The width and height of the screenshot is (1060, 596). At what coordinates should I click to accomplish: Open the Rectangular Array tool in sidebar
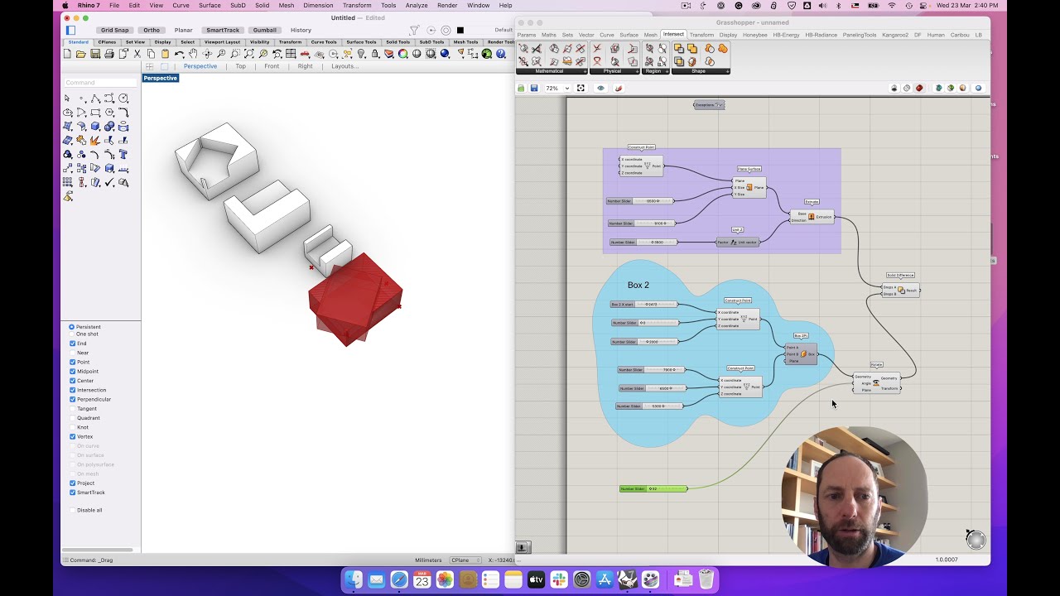pos(67,182)
